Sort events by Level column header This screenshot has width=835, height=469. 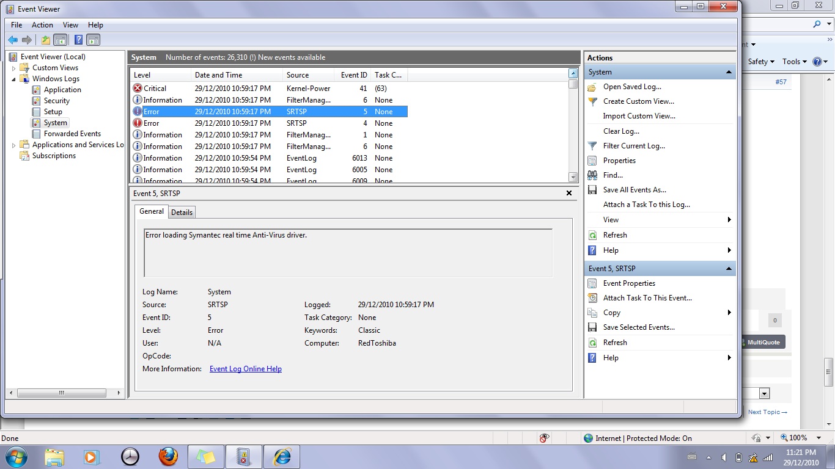pyautogui.click(x=161, y=75)
